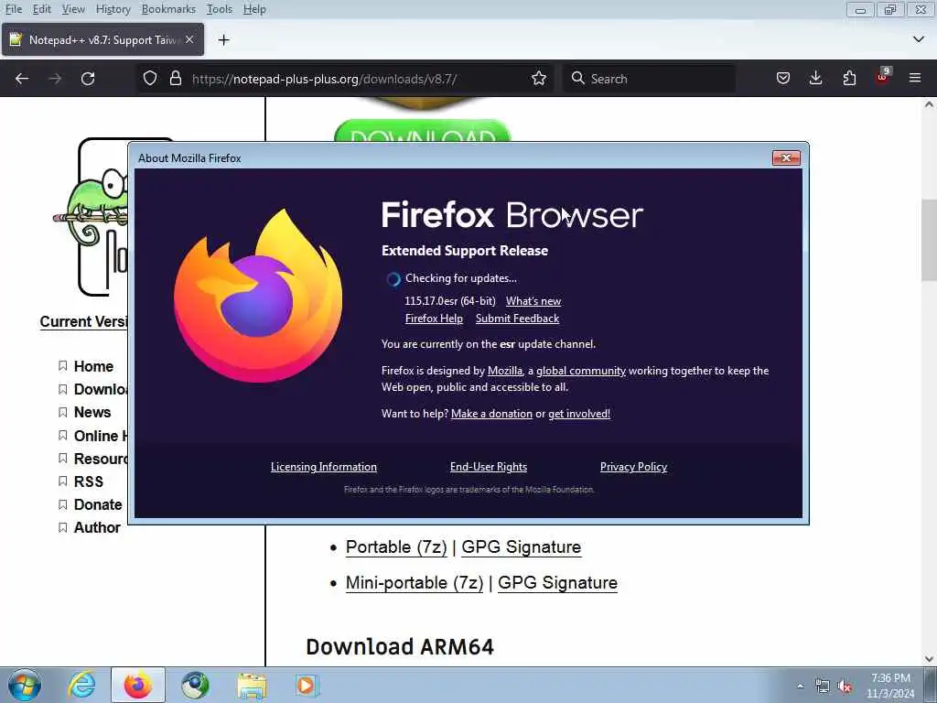Open the global community link

pos(581,371)
